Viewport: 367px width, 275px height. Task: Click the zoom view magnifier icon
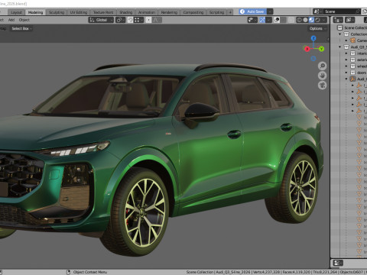[323, 66]
